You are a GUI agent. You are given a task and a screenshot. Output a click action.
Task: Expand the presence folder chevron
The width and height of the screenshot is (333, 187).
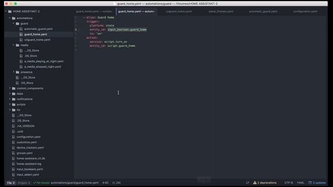tap(14, 72)
